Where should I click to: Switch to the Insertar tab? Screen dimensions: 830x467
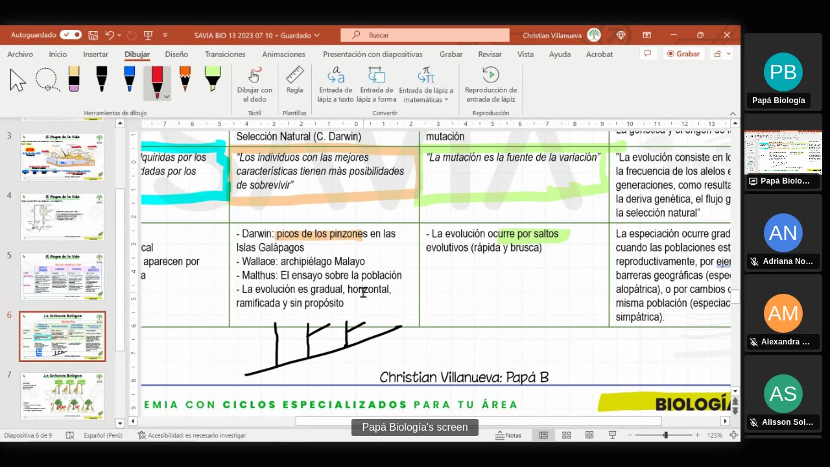pos(95,54)
